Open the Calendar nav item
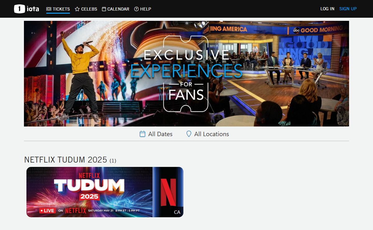Screen dimensions: 373x230 (x=116, y=9)
